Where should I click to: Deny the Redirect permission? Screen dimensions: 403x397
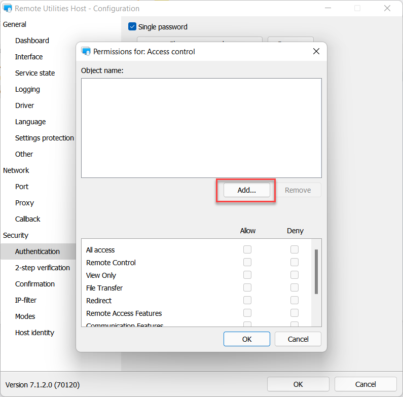(x=294, y=300)
